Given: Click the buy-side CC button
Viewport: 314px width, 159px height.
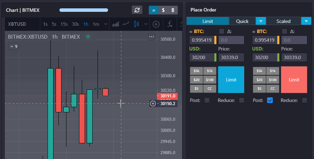Looking at the screenshot, I should point(210,89).
